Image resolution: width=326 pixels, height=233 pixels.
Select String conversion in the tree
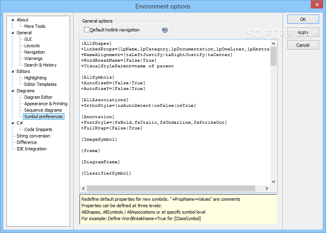33,136
